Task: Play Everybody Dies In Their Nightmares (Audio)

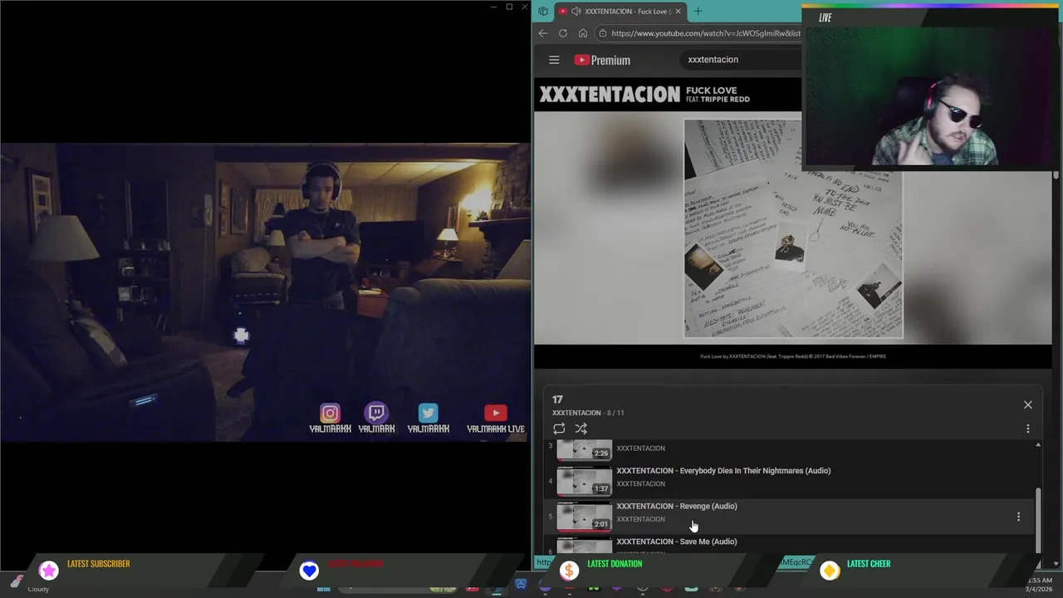Action: (x=723, y=471)
